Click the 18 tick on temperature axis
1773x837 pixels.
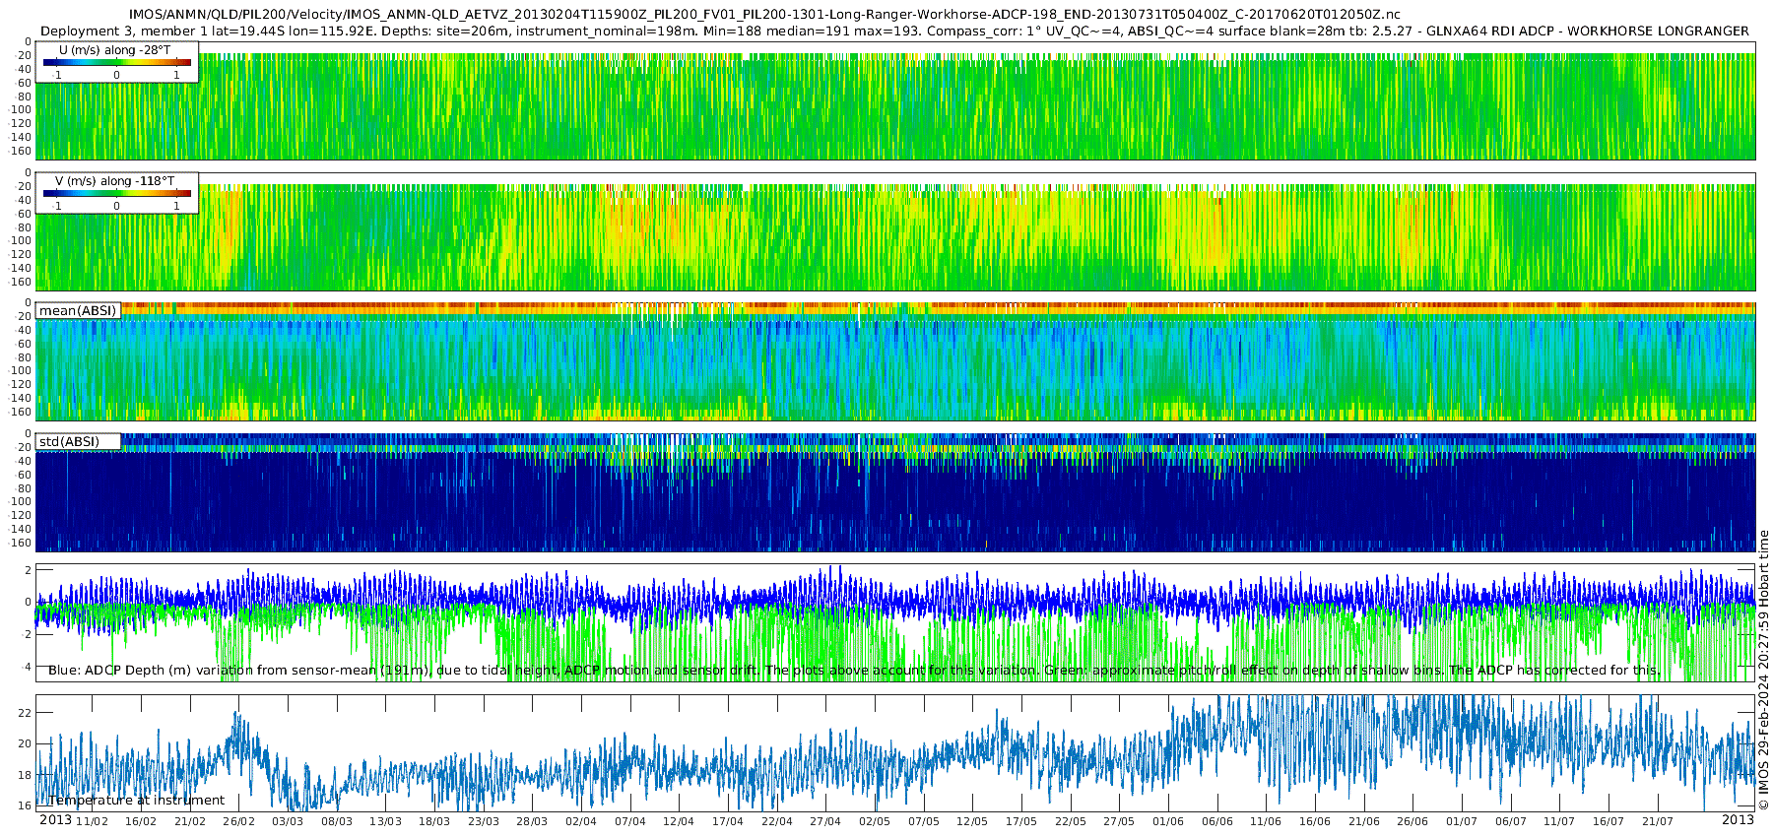tap(26, 775)
